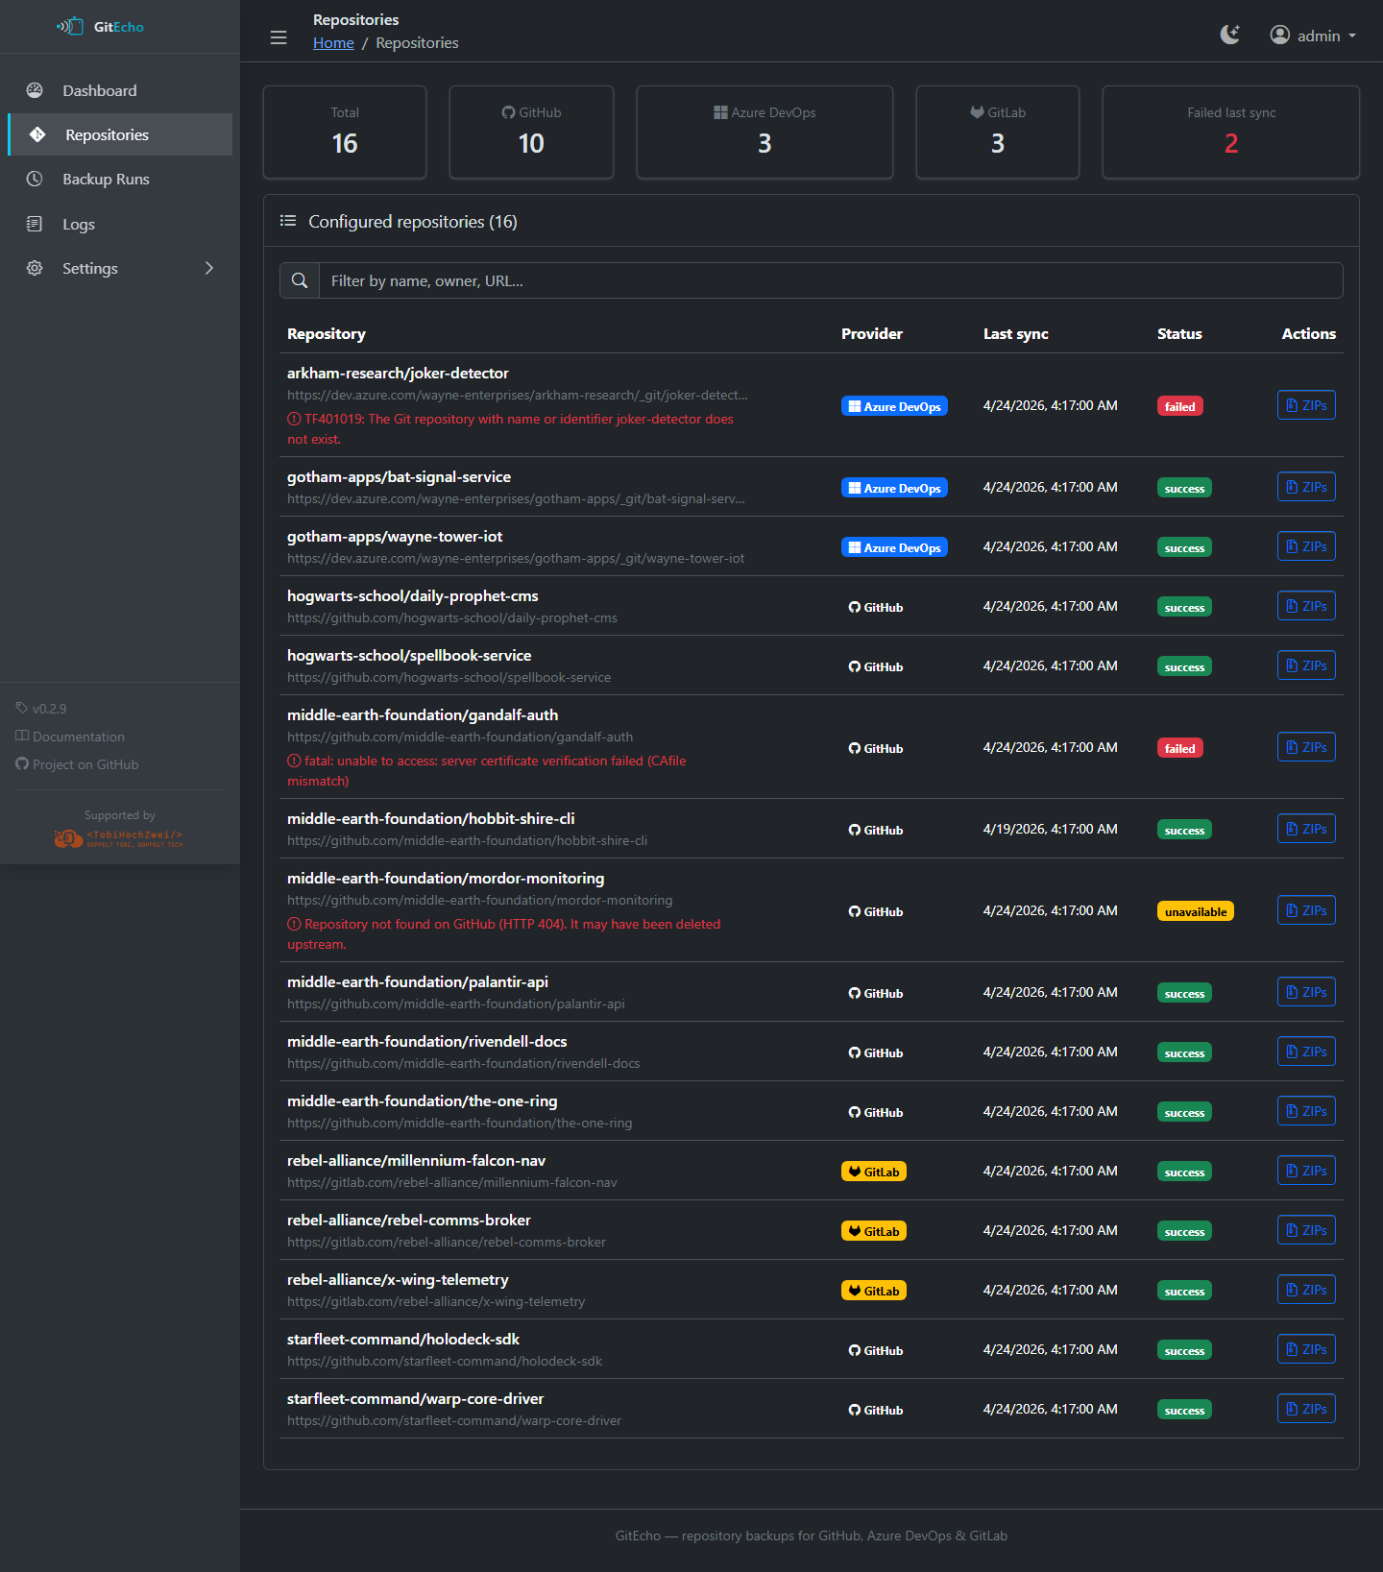
Task: Click the search magnifier icon
Action: (300, 281)
